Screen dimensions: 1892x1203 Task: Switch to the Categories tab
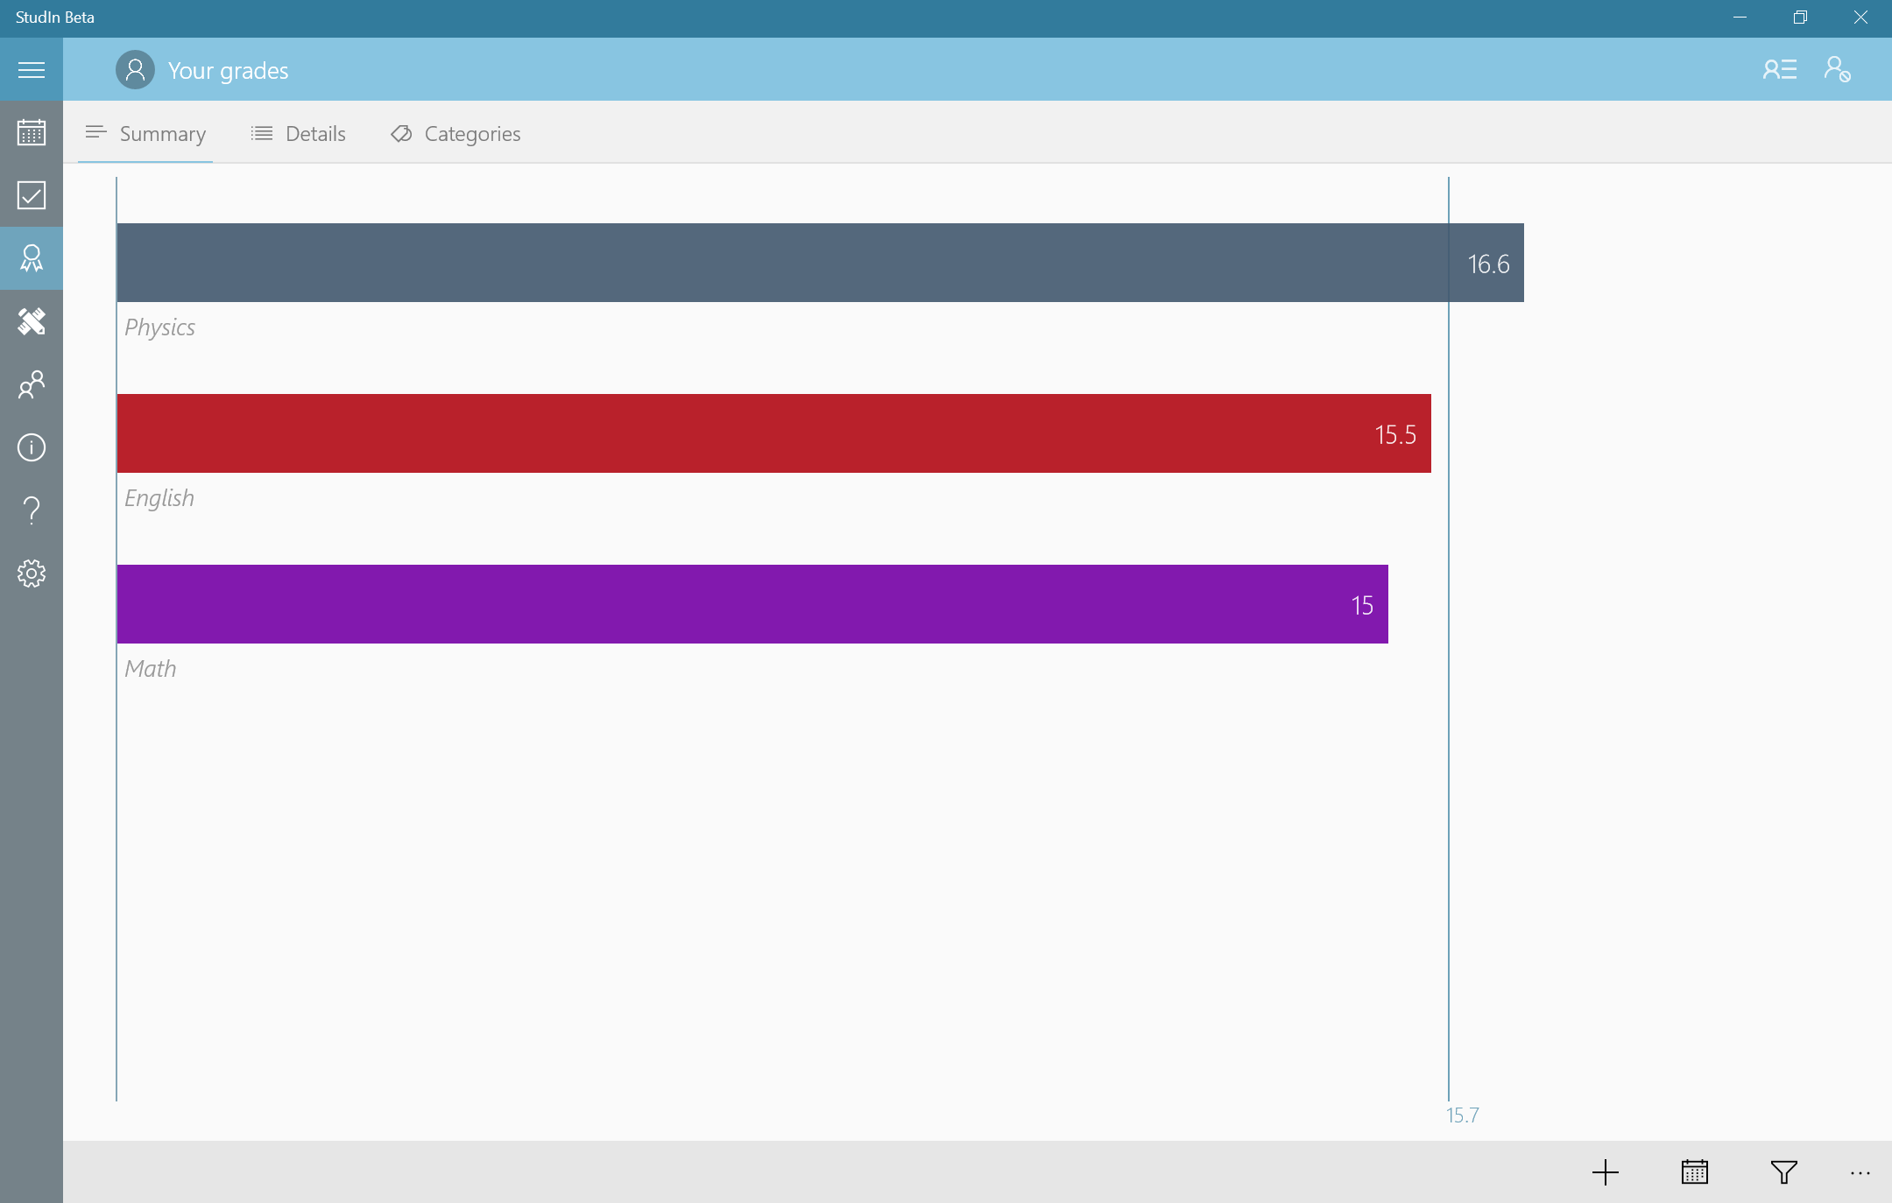click(455, 134)
